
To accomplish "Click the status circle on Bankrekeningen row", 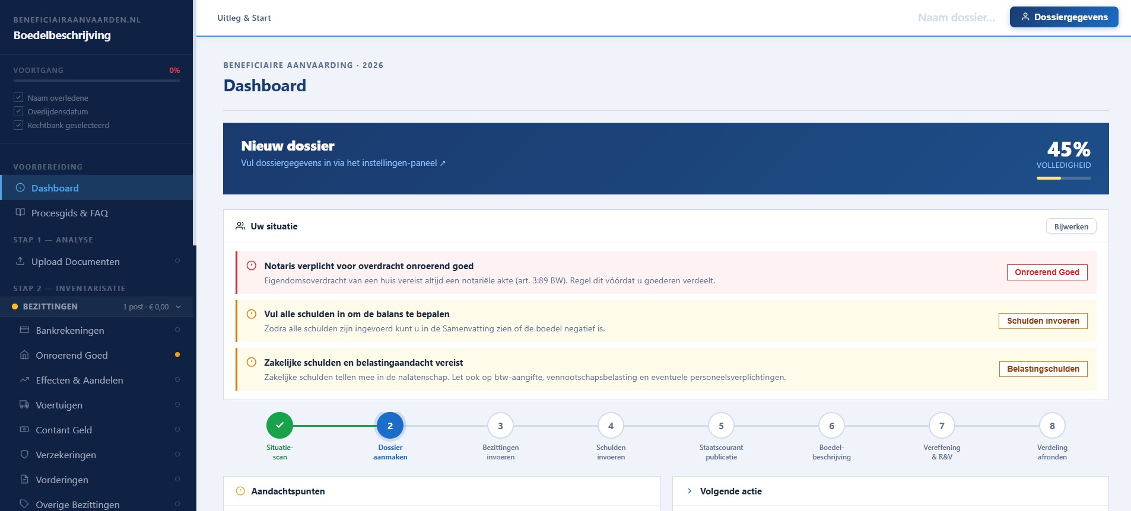I will point(177,330).
